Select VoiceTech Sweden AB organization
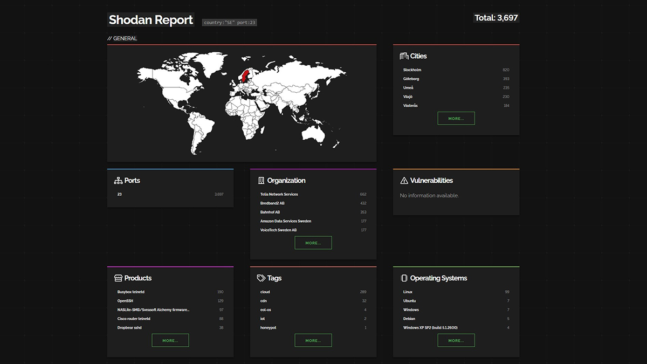This screenshot has height=364, width=647. (279, 230)
